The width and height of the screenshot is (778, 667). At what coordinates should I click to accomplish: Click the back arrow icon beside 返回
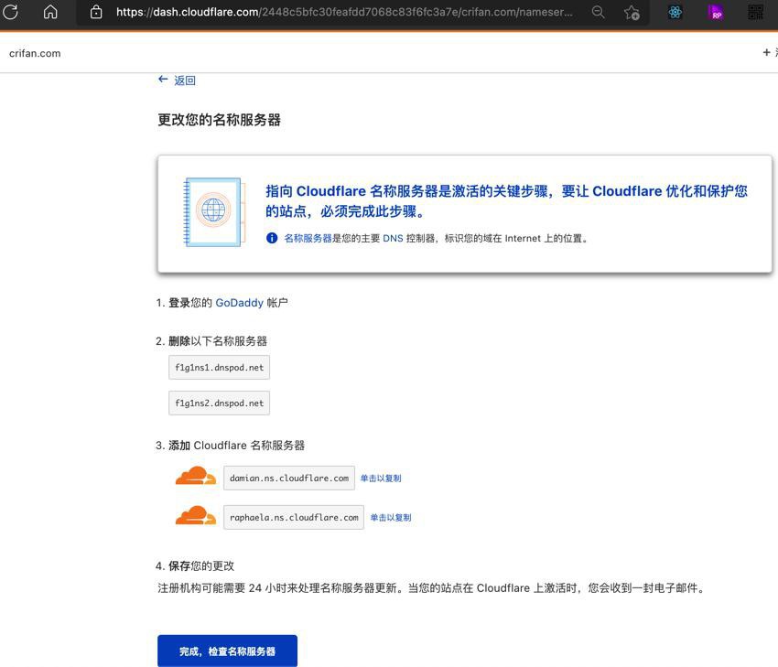click(x=163, y=79)
